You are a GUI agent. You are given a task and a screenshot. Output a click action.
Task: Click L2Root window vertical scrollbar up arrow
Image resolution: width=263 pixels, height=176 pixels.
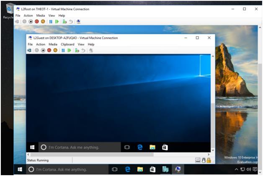[x=260, y=27]
